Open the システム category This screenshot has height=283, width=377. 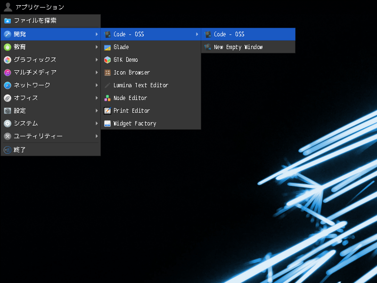click(50, 124)
